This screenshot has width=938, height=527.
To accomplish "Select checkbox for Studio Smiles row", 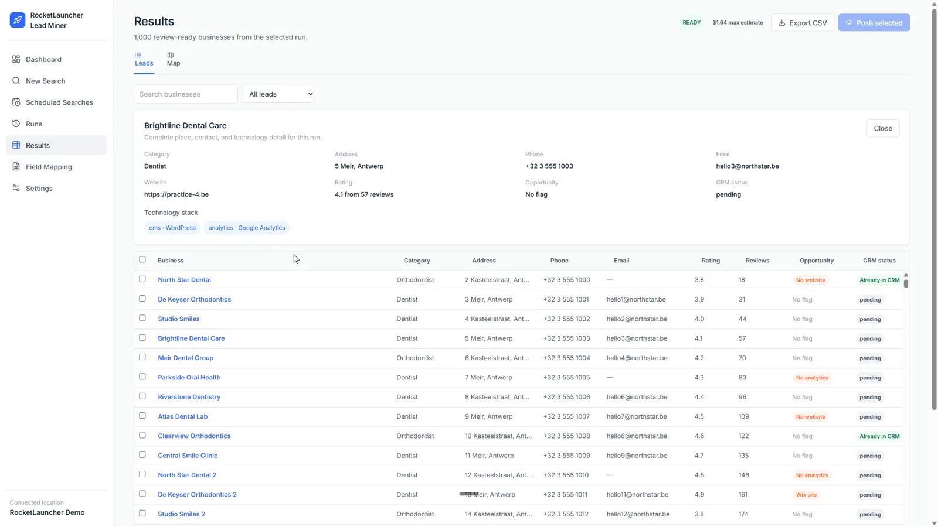I will (x=142, y=318).
